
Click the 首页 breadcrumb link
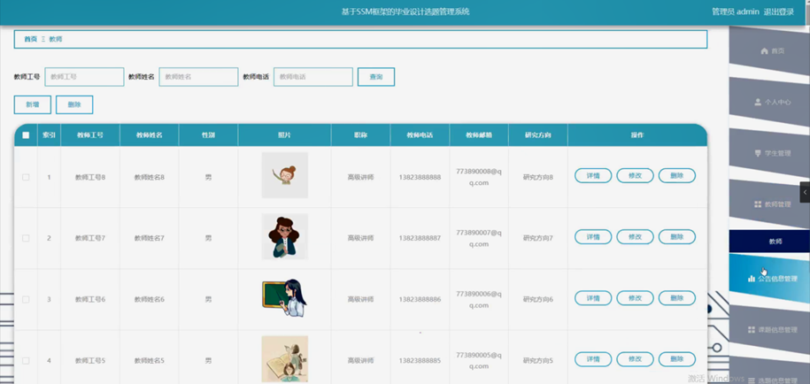30,39
